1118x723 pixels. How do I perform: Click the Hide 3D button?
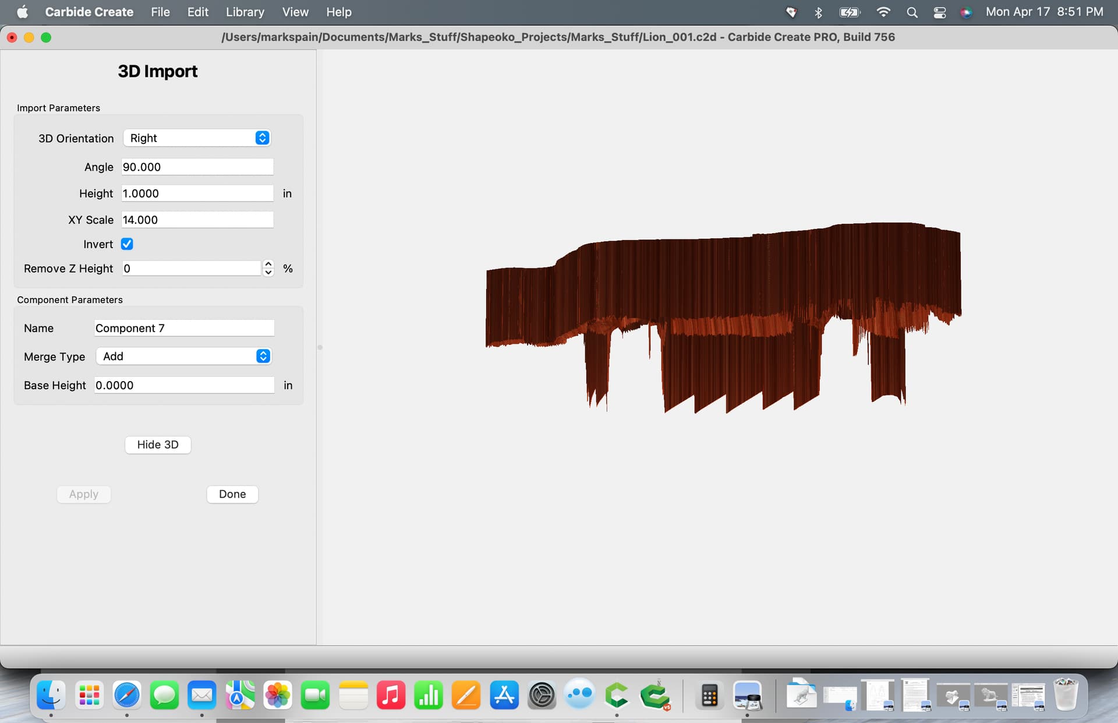click(158, 445)
